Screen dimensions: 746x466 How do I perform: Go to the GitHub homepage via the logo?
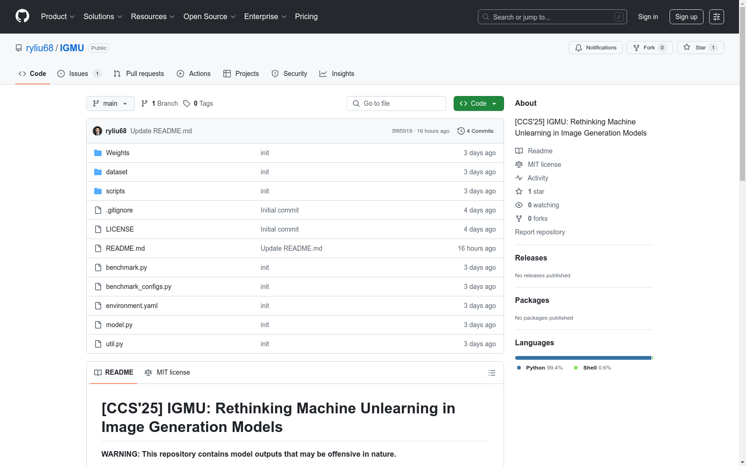[x=22, y=16]
